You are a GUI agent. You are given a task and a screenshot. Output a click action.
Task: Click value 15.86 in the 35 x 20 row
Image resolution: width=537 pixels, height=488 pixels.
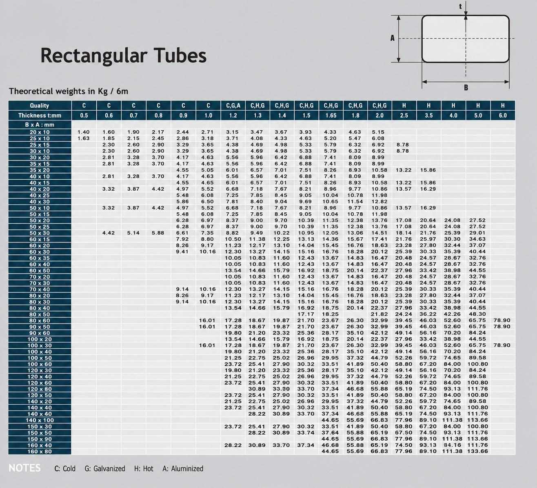[x=428, y=170]
